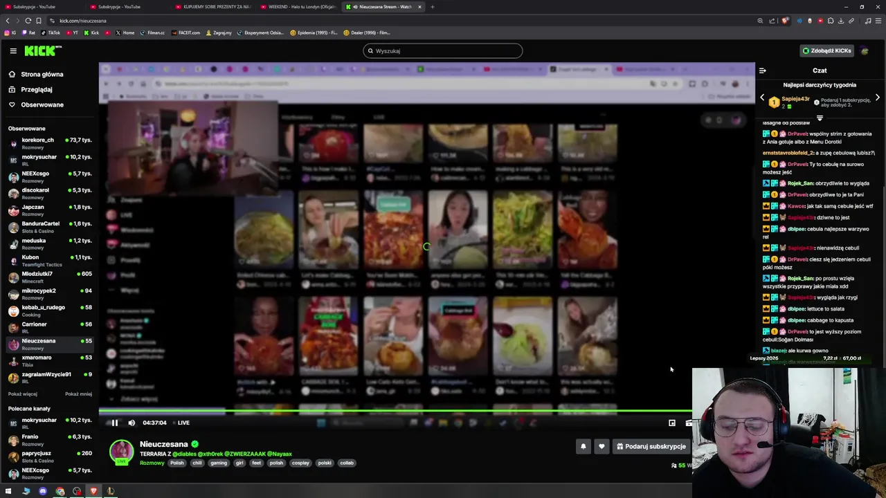Open zagralamWzycie91 channel
Viewport: 886px width, 498px height.
point(50,378)
